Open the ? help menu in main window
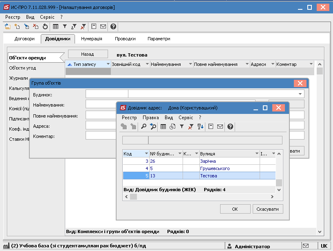The image size is (333, 251). point(62,17)
